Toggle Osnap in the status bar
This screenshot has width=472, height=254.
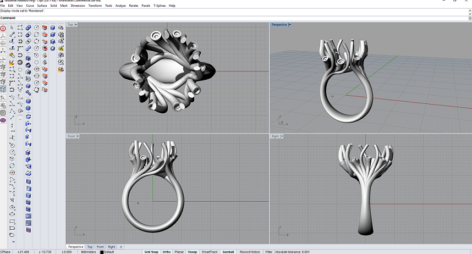193,252
